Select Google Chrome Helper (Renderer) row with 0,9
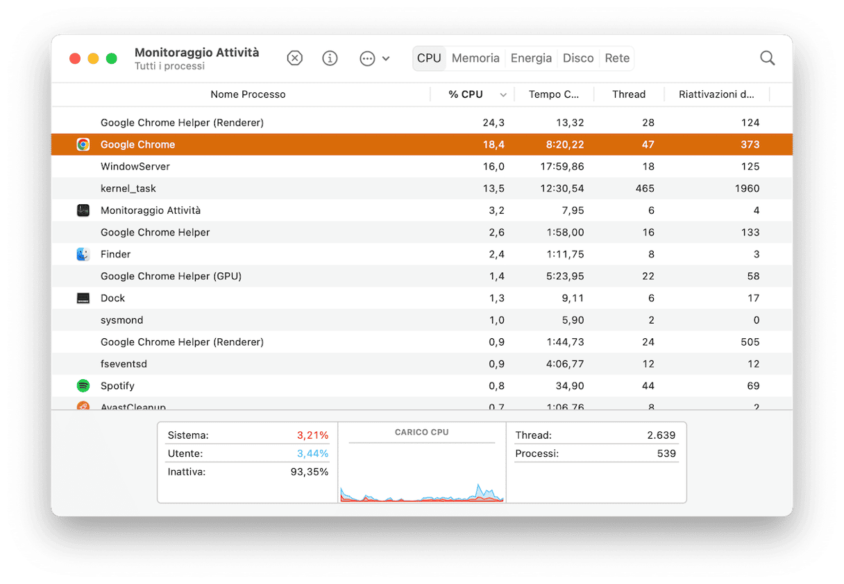This screenshot has height=584, width=844. 422,342
